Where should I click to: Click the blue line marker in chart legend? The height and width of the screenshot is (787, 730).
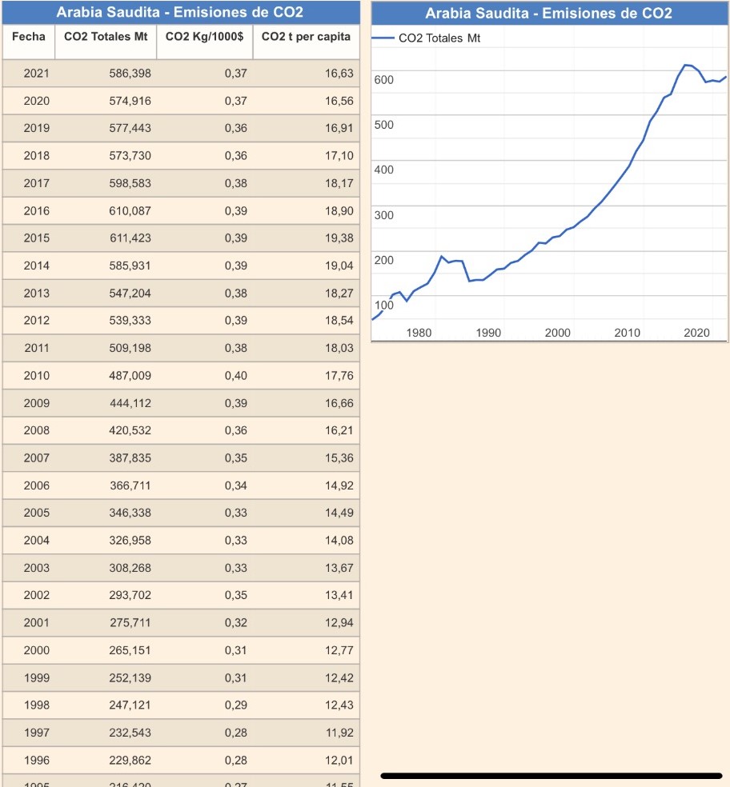point(384,38)
